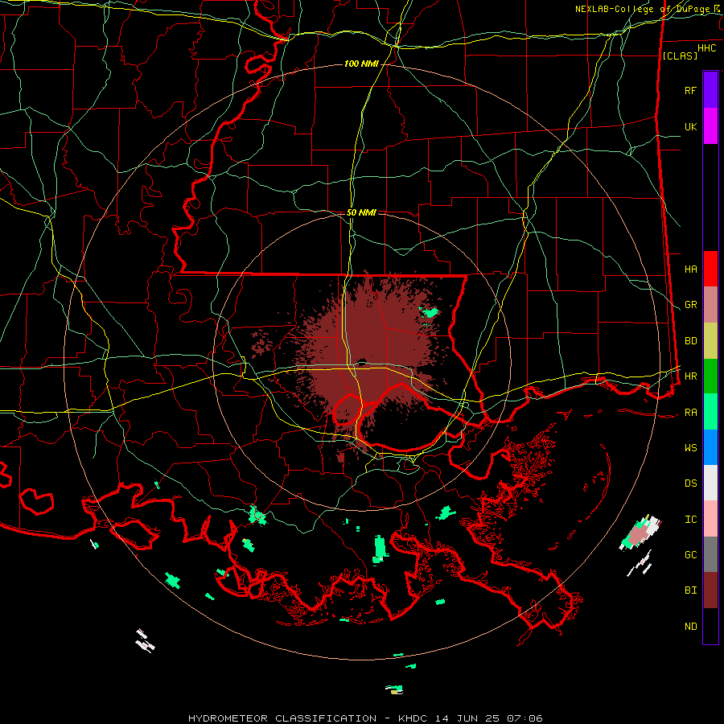This screenshot has width=724, height=724.
Task: Click the gray GC ground clutter swatch
Action: pos(710,554)
